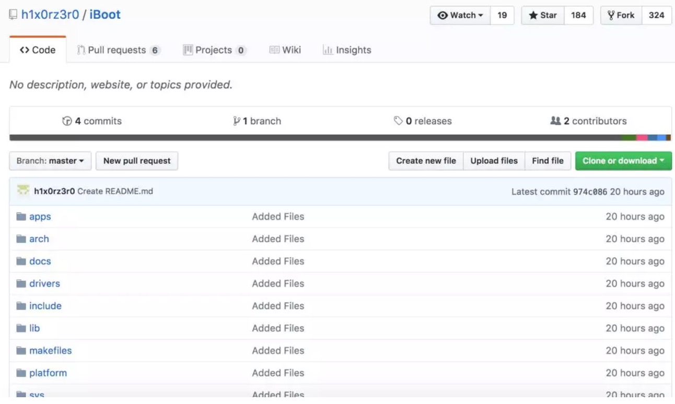Viewport: 675px width, 404px height.
Task: Open the Wiki tab
Action: [285, 50]
